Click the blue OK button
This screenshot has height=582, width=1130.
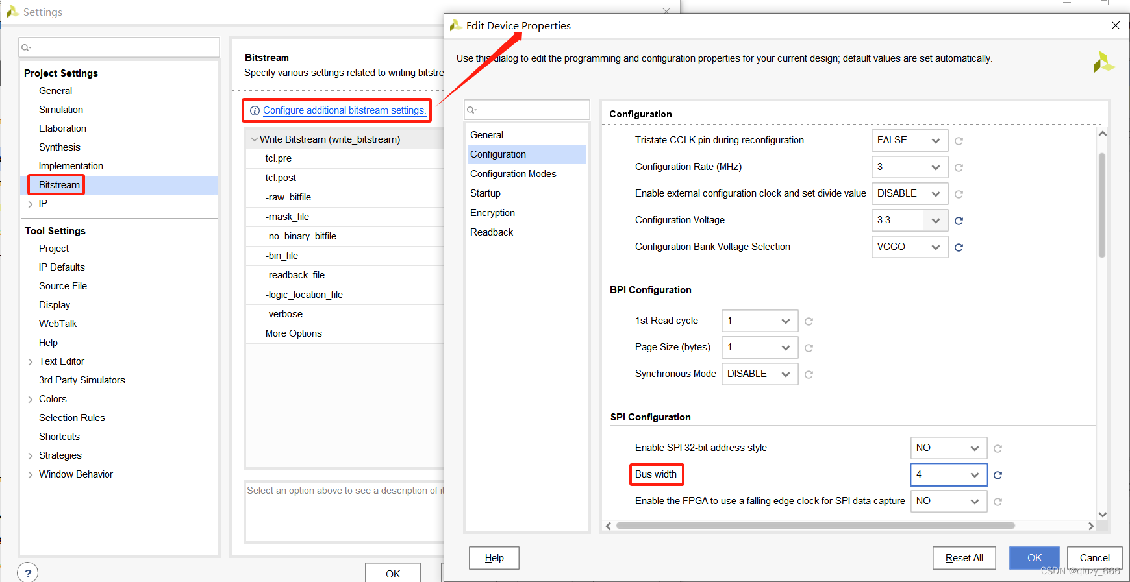1035,558
